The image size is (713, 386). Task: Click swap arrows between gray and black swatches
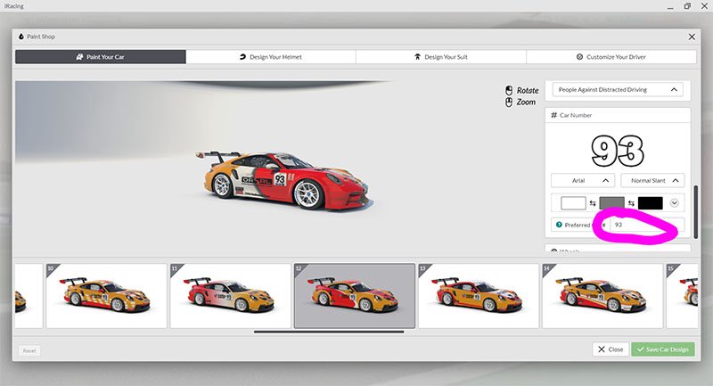pyautogui.click(x=631, y=203)
